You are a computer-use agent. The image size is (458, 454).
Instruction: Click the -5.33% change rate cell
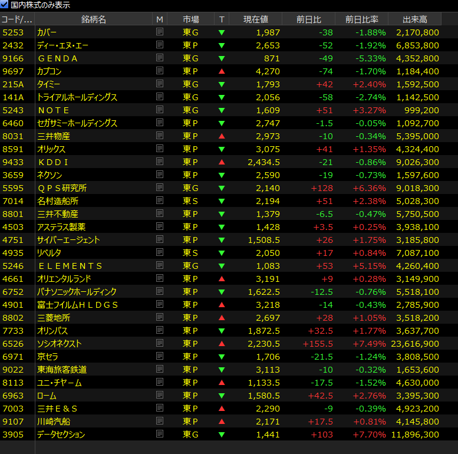tap(371, 58)
